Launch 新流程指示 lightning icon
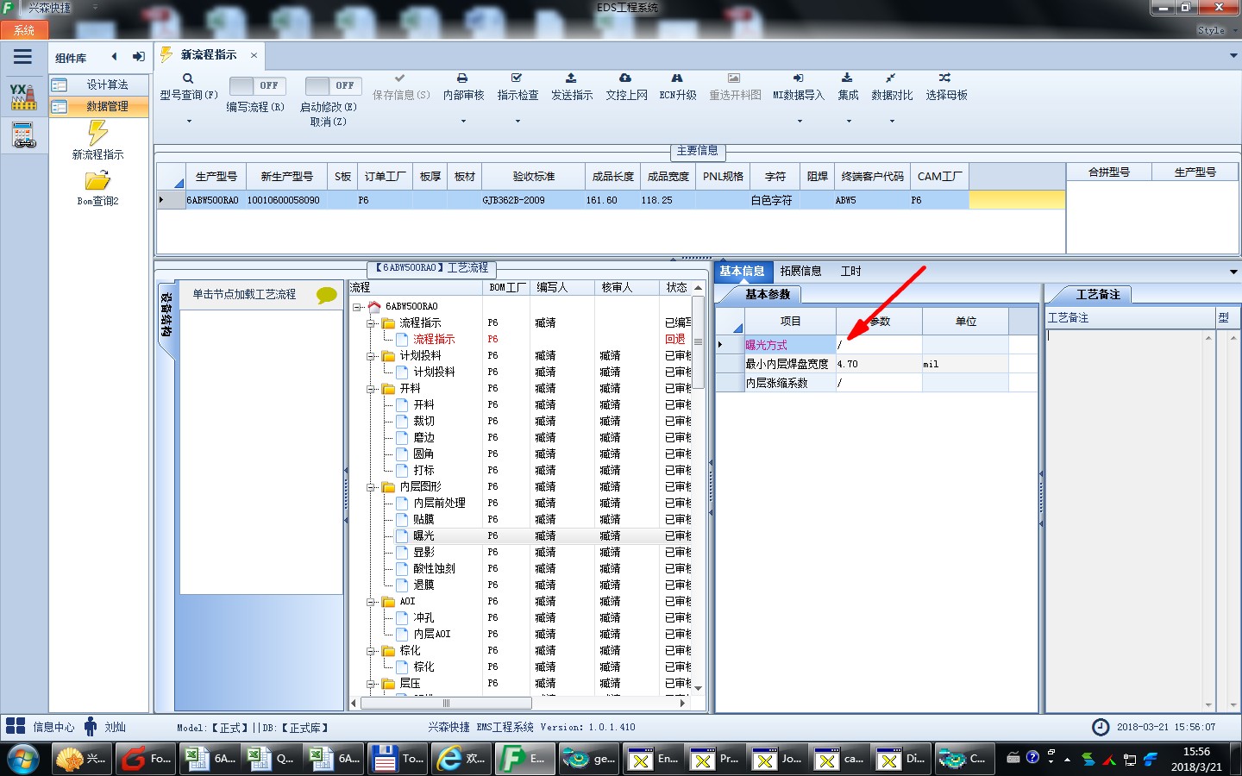This screenshot has width=1242, height=776. point(97,132)
